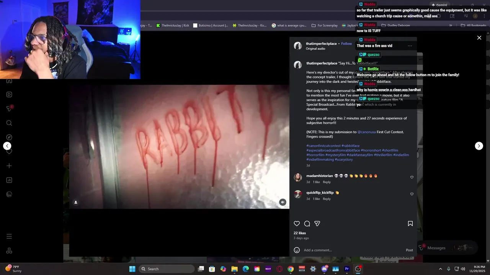Open the Original audio link
The image size is (490, 275).
pyautogui.click(x=315, y=49)
